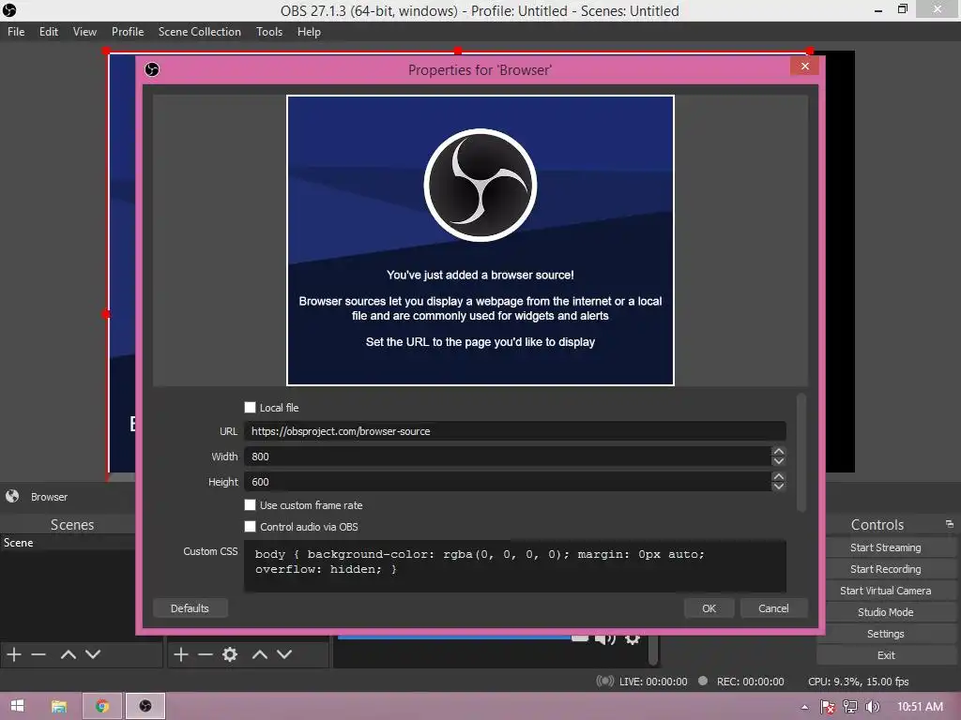Image resolution: width=961 pixels, height=720 pixels.
Task: Add a new scene with plus icon
Action: [x=14, y=654]
